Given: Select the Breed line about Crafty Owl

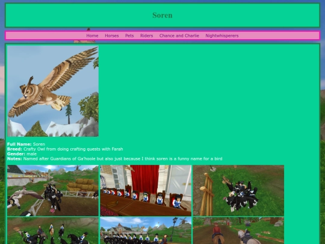Looking at the screenshot, I should [65, 149].
